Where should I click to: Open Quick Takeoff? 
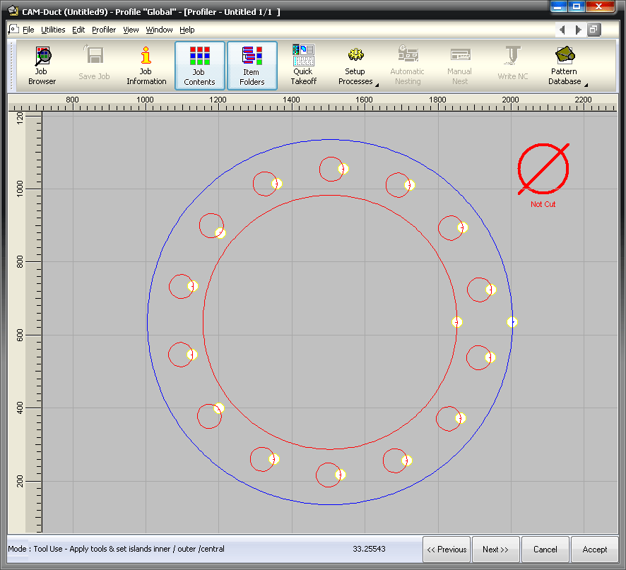pos(303,66)
